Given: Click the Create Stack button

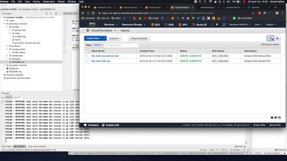Looking at the screenshot, I should pos(93,38).
